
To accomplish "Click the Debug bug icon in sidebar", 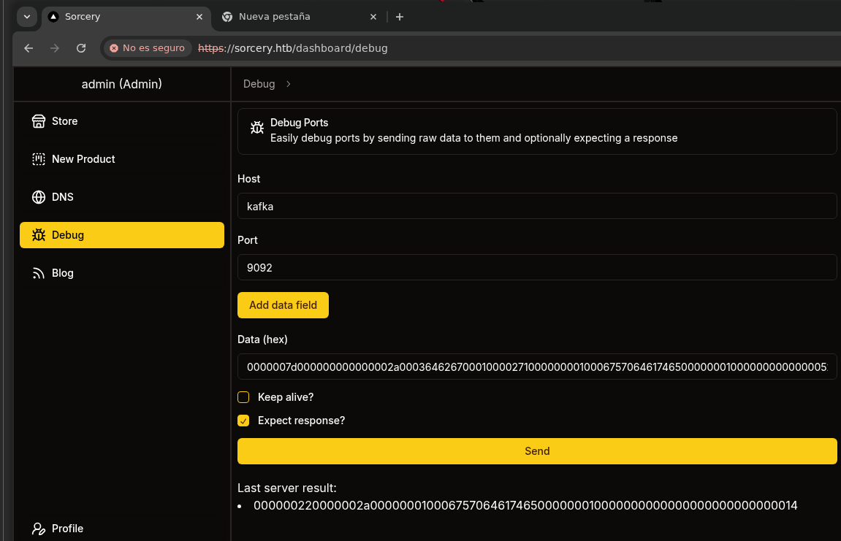I will point(39,235).
